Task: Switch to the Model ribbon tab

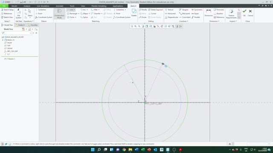Action: [14, 6]
